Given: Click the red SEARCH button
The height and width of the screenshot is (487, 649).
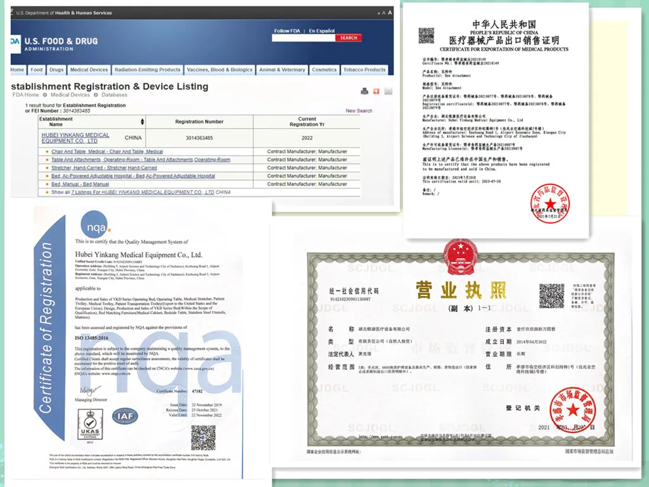Looking at the screenshot, I should (x=349, y=37).
